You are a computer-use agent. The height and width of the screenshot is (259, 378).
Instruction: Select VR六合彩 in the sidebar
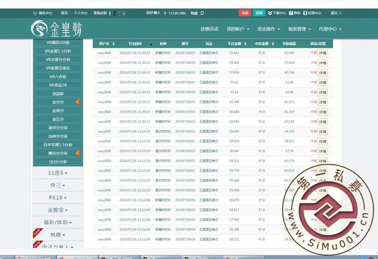tap(58, 77)
